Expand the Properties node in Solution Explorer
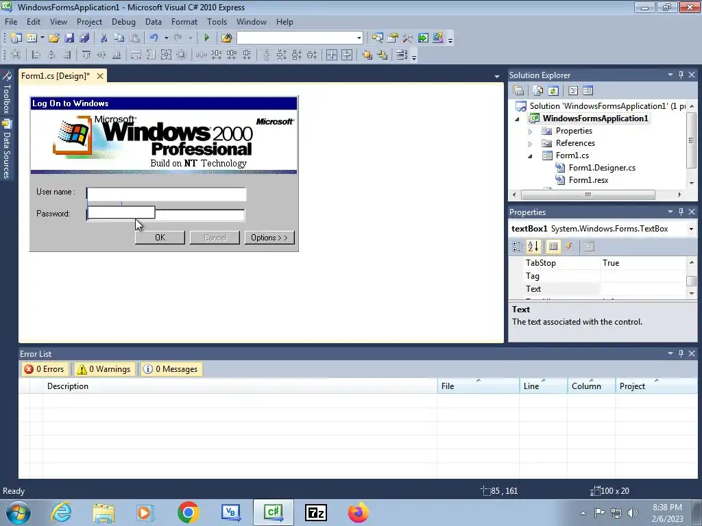Viewport: 702px width, 526px height. point(530,131)
